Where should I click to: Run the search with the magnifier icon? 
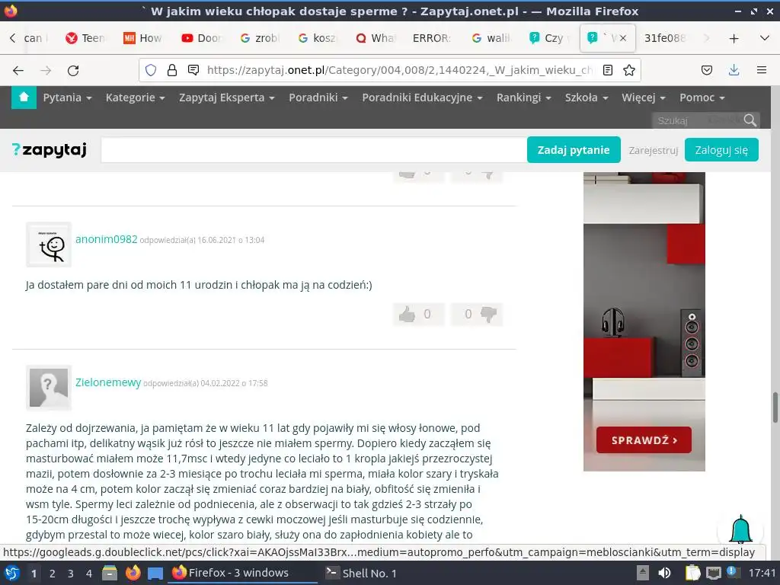tap(750, 120)
